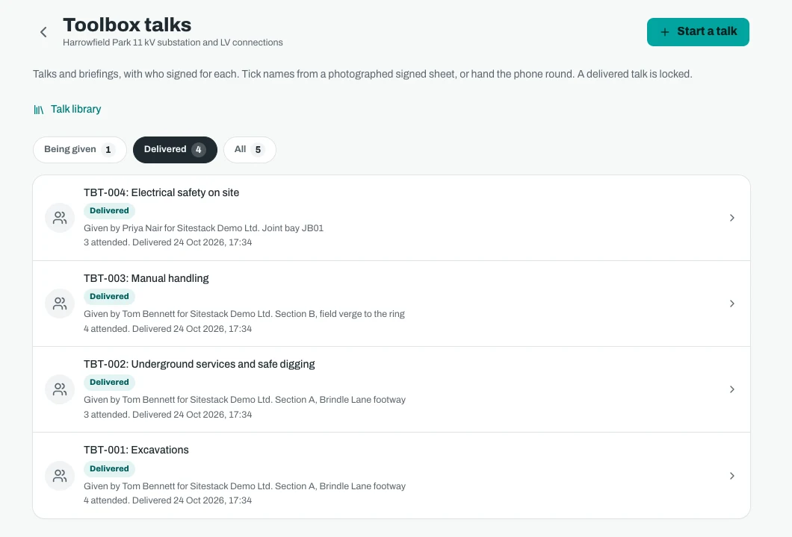Click the Delivered badge under TBT-004
Image resolution: width=792 pixels, height=537 pixels.
109,211
